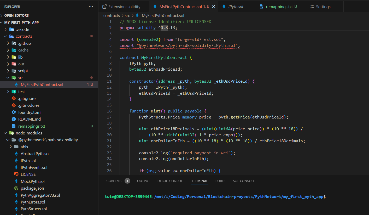Click the test folder icon
Screen dimensions: 369x215
(14, 92)
